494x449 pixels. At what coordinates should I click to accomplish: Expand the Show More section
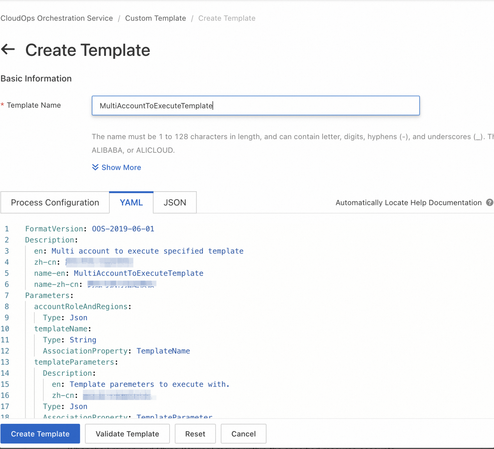coord(117,167)
